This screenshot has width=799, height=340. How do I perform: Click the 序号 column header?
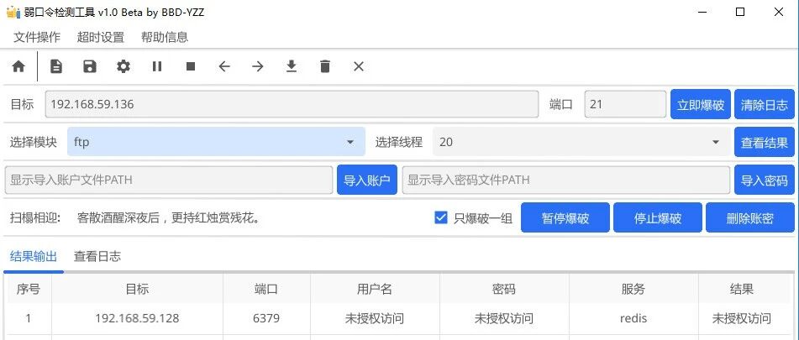coord(29,290)
